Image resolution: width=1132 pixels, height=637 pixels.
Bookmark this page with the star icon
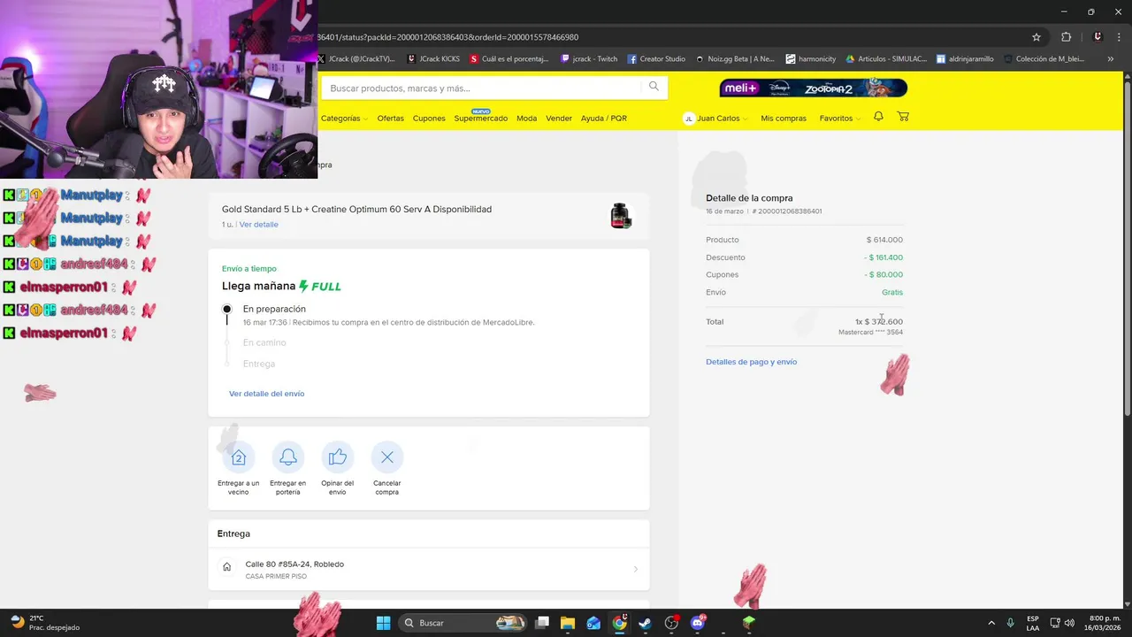click(1036, 37)
